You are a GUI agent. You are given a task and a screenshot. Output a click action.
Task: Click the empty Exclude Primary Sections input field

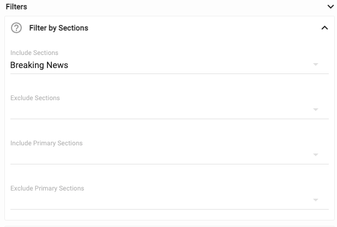pos(158,200)
